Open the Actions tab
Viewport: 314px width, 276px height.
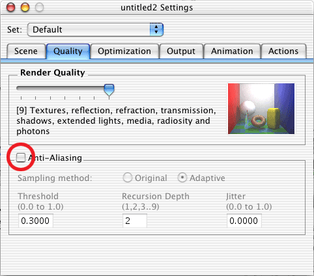(283, 51)
